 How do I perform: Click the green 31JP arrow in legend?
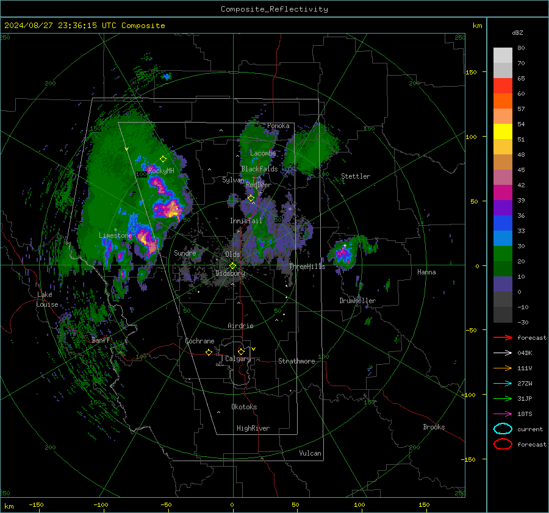tap(503, 398)
